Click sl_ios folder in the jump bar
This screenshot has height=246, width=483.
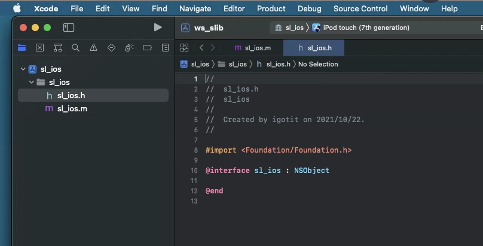pos(233,64)
